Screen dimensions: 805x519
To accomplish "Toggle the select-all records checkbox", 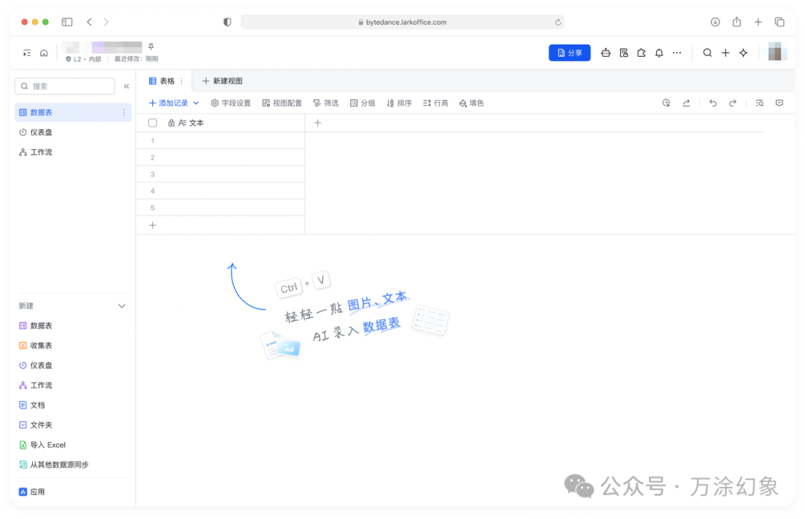I will tap(152, 122).
